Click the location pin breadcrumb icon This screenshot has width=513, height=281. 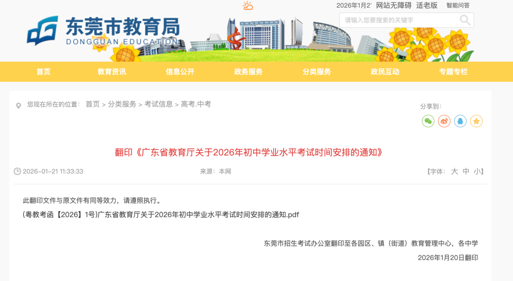point(19,106)
